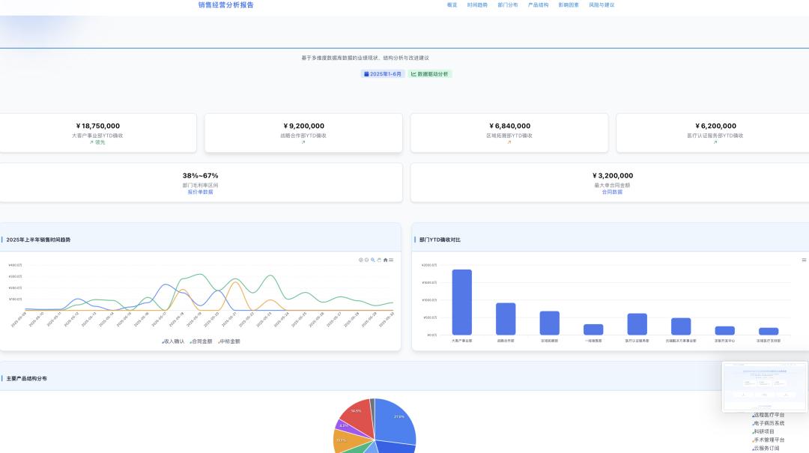This screenshot has height=453, width=809.
Task: Go to 时间趋势 in the top navigation
Action: 477,4
